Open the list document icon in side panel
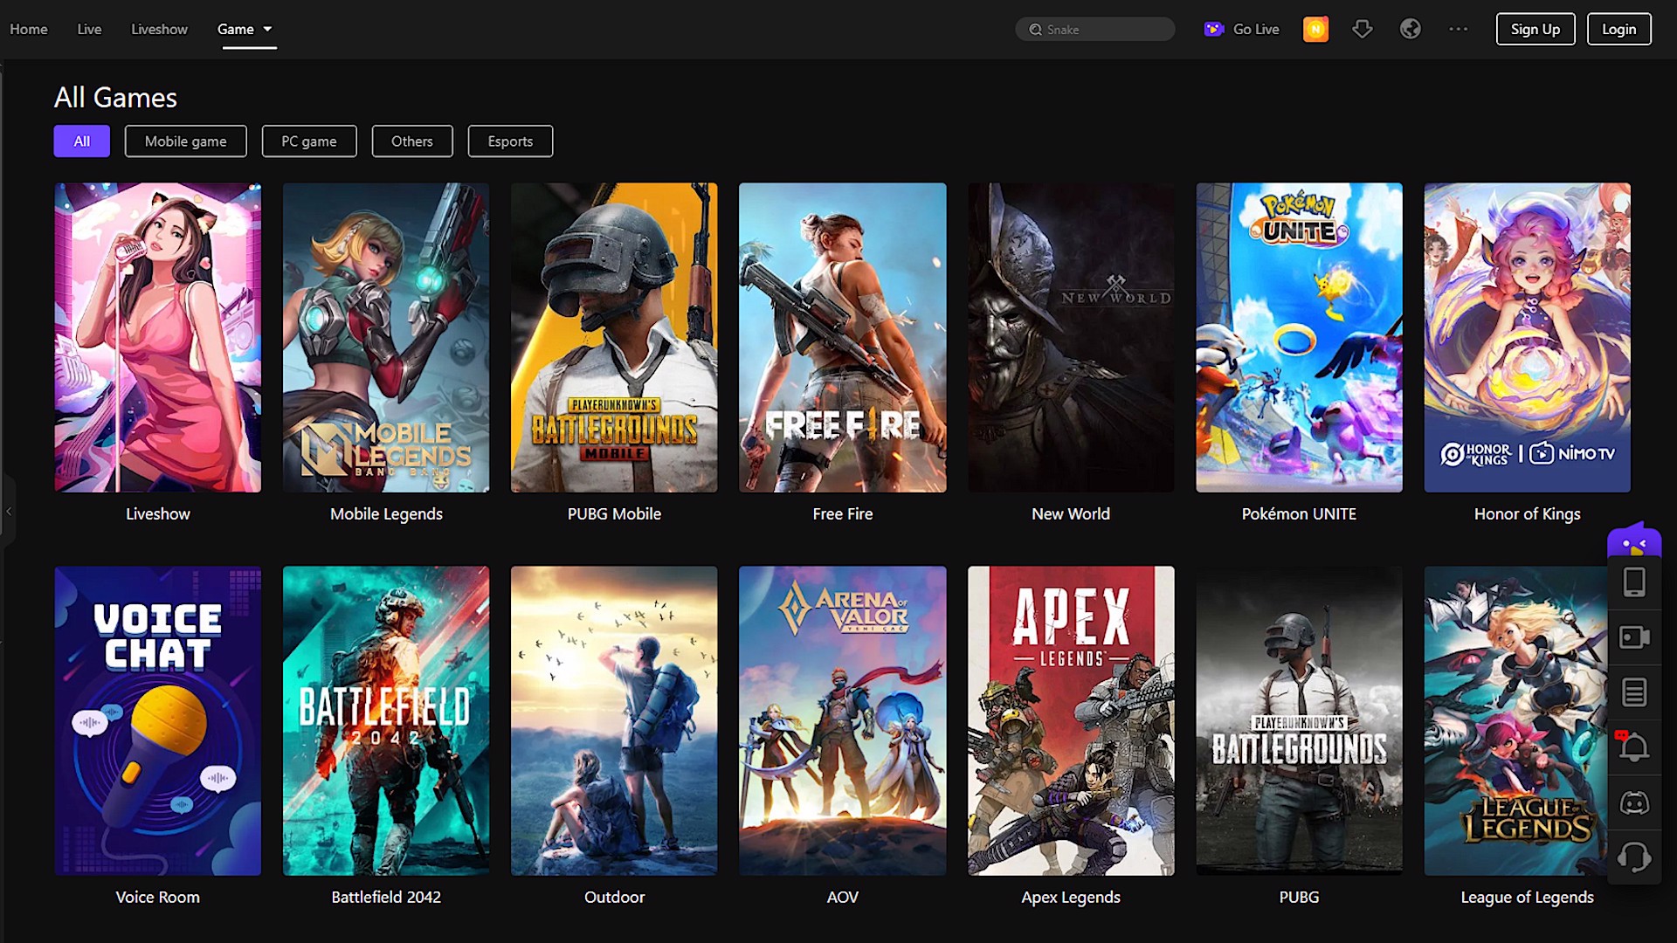The image size is (1677, 943). point(1633,692)
